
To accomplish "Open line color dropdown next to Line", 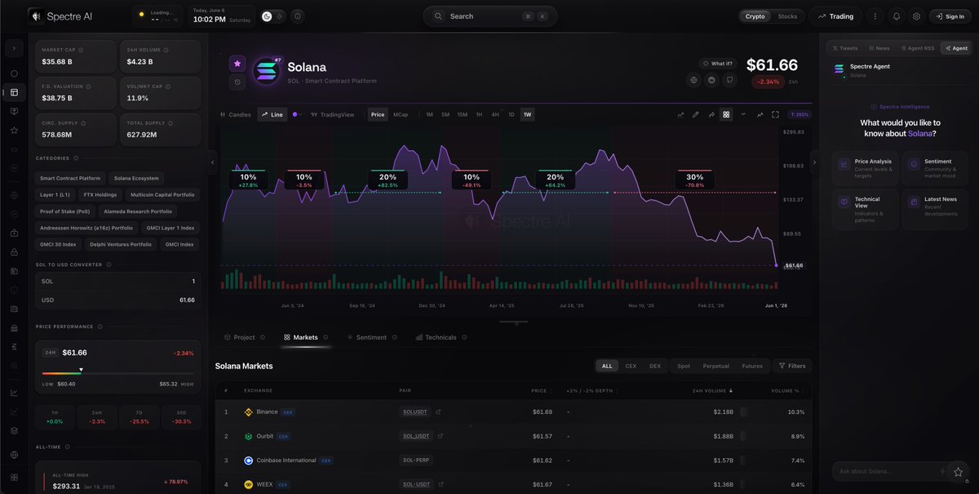I will pyautogui.click(x=297, y=114).
